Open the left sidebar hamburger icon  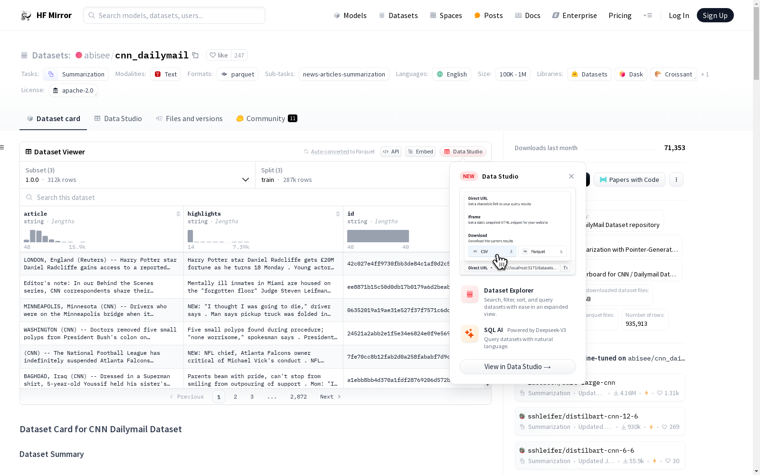click(2, 147)
